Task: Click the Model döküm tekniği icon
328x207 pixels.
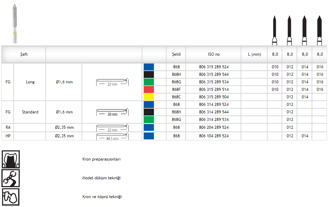Action: click(x=11, y=178)
